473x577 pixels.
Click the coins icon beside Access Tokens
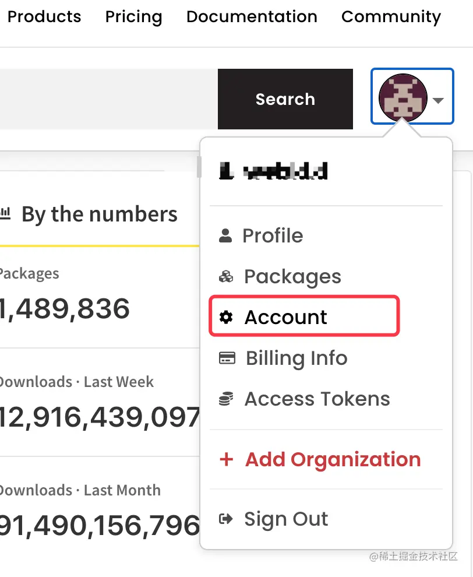[226, 399]
